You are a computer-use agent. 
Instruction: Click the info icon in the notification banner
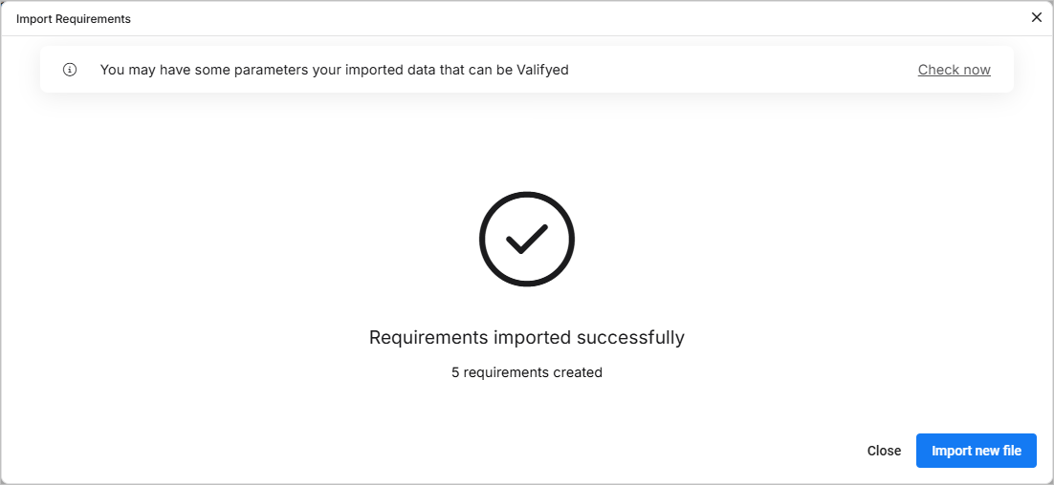(x=70, y=70)
